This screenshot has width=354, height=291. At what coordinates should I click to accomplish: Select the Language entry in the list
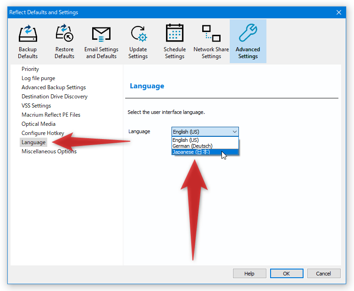tap(33, 142)
